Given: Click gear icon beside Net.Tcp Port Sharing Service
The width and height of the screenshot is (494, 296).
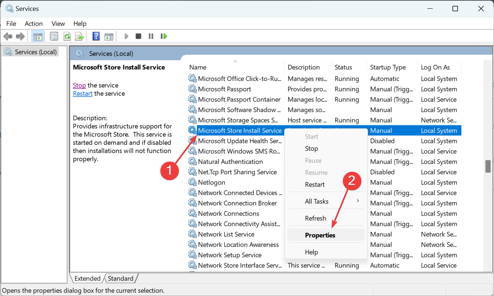Looking at the screenshot, I should [x=192, y=172].
